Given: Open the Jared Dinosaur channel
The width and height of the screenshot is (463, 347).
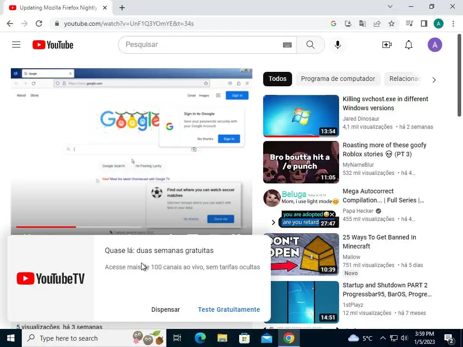Looking at the screenshot, I should [361, 119].
